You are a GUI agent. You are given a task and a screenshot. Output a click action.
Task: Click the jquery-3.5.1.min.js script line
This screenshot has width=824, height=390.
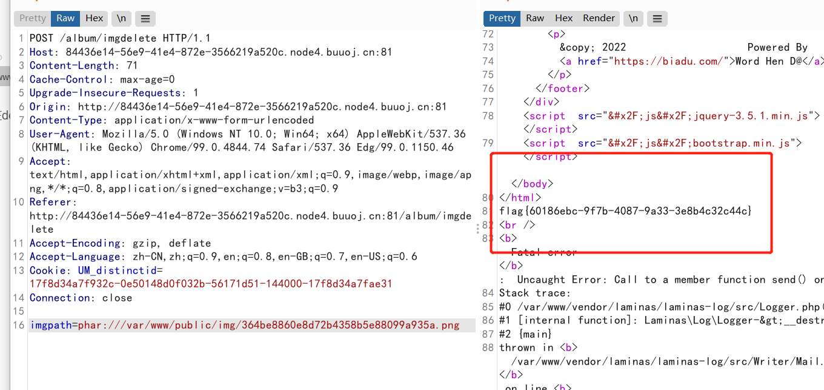[x=672, y=116]
